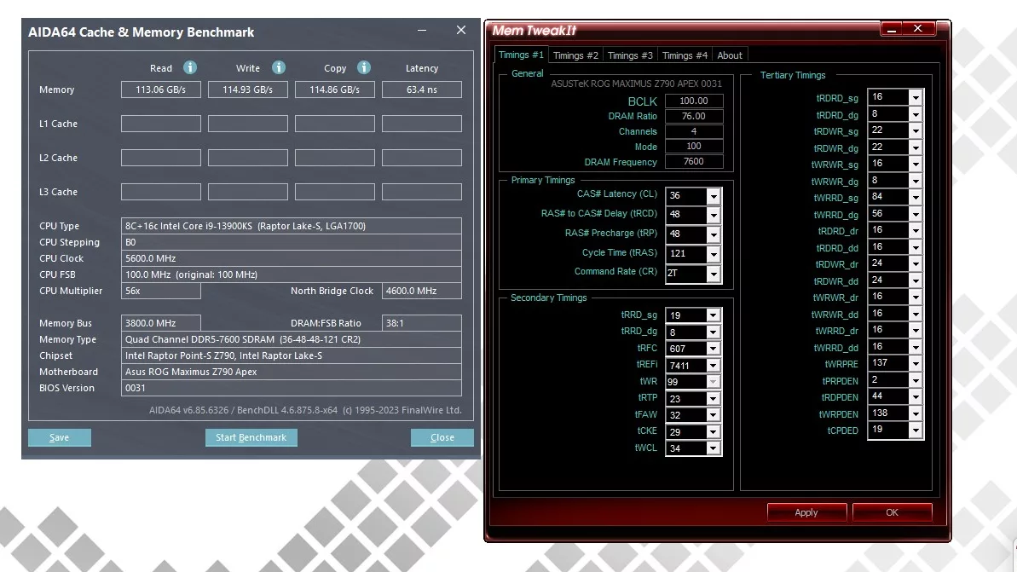Screen dimensions: 1017x572
Task: Open the About tab in Mem TweakIt
Action: (730, 55)
